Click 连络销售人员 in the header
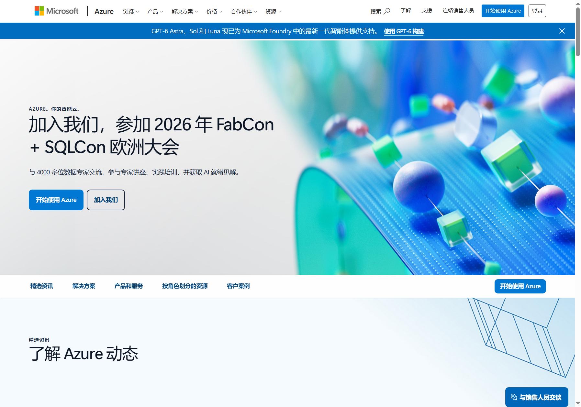581x407 pixels. point(458,11)
